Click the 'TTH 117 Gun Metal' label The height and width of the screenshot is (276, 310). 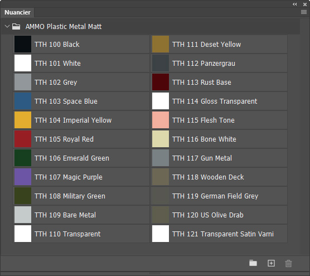point(202,158)
